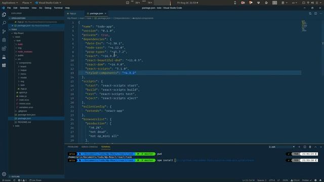Select the Terminal panel tab
The width and height of the screenshot is (324, 182).
click(106, 147)
